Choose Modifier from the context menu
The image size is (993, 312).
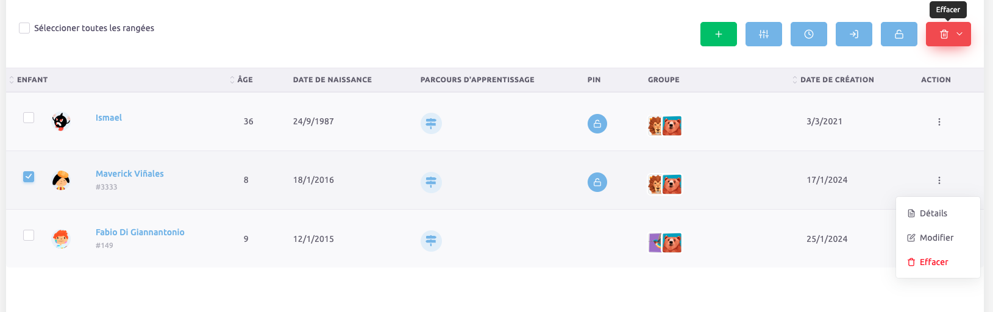(936, 238)
